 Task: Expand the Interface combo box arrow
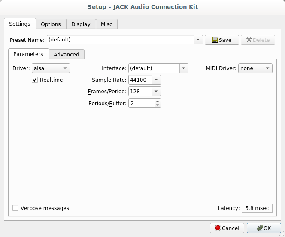184,68
